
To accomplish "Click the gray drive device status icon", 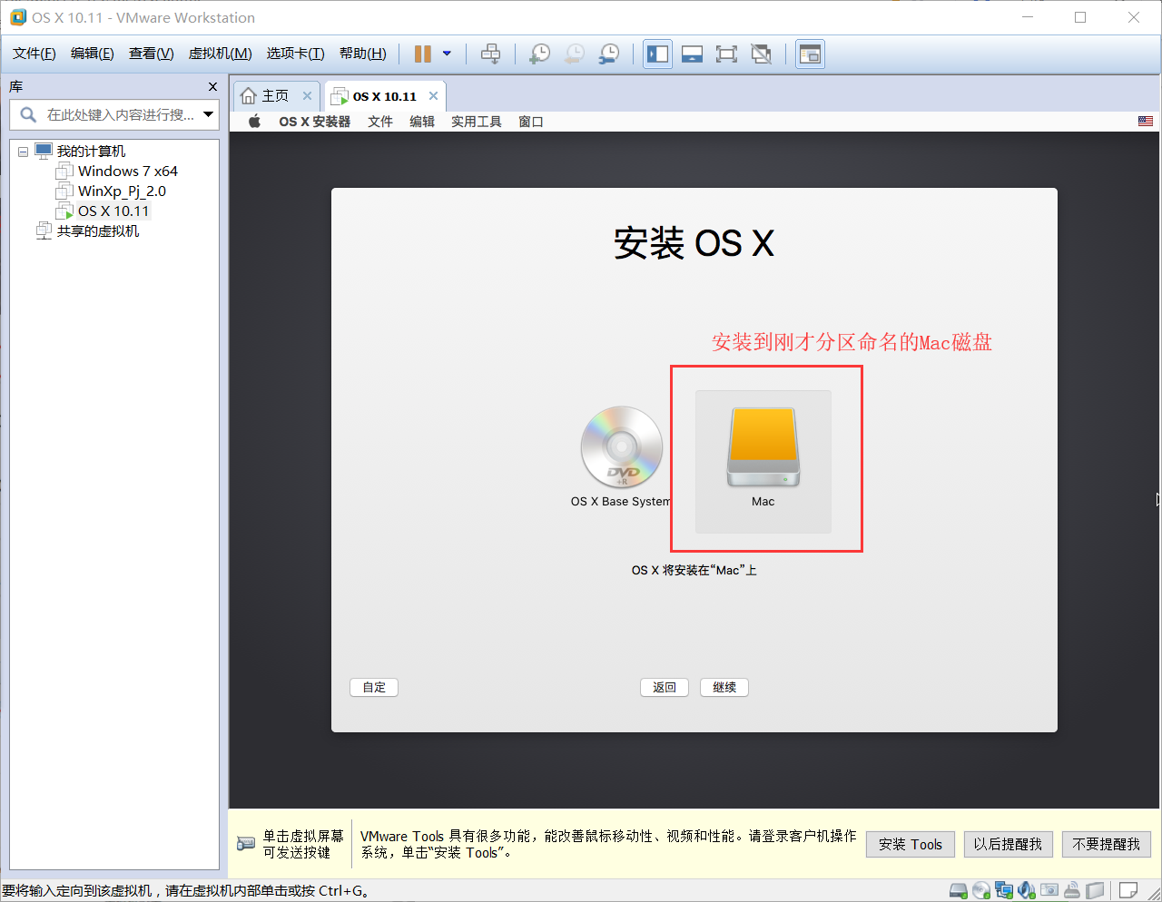I will tap(1095, 890).
